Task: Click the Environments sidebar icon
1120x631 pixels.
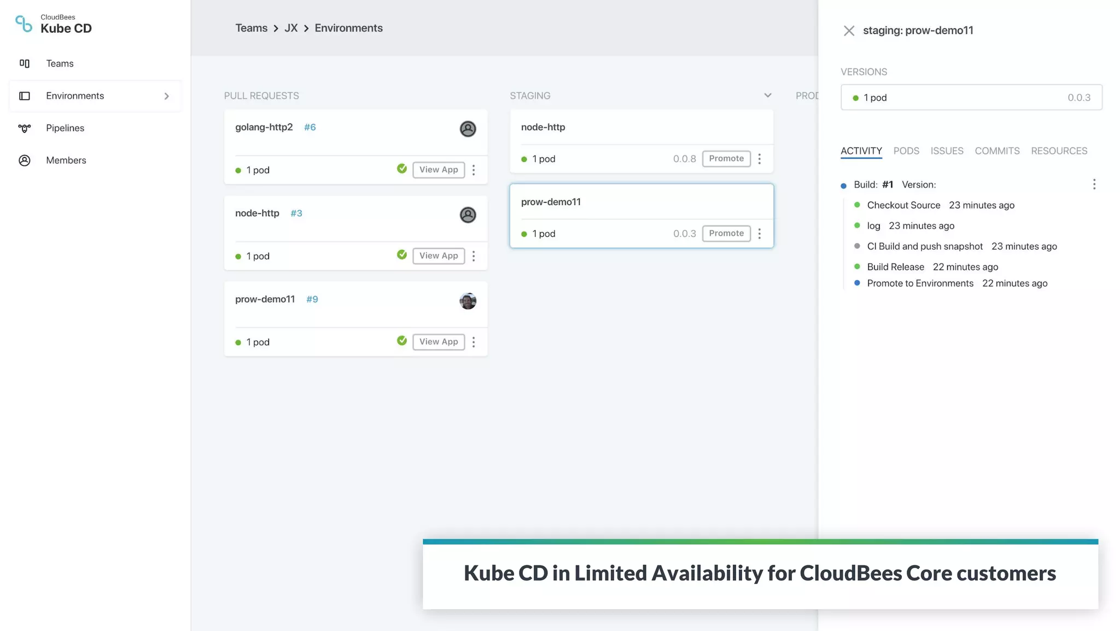Action: click(x=25, y=96)
